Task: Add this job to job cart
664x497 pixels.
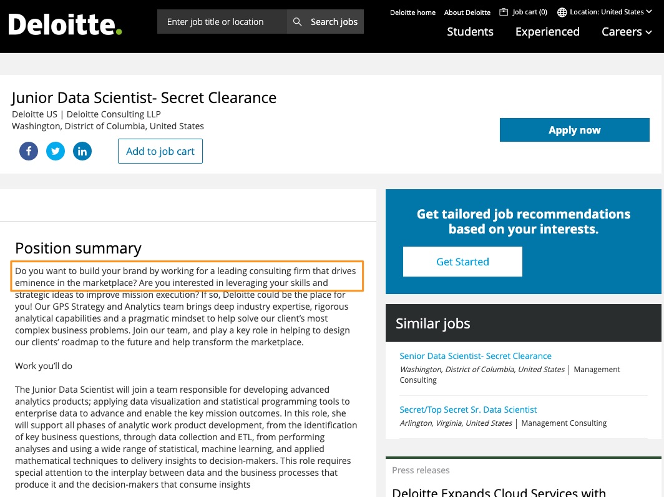Action: click(160, 151)
